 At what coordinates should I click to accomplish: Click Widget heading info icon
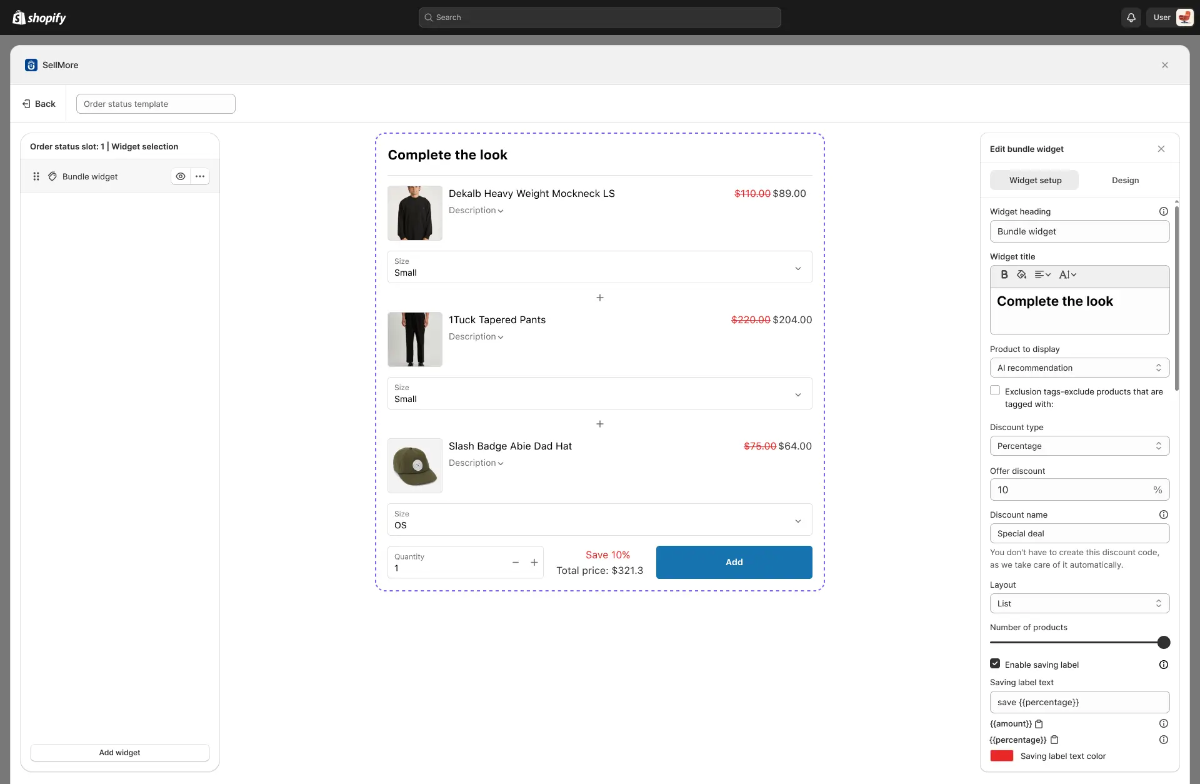click(x=1164, y=211)
